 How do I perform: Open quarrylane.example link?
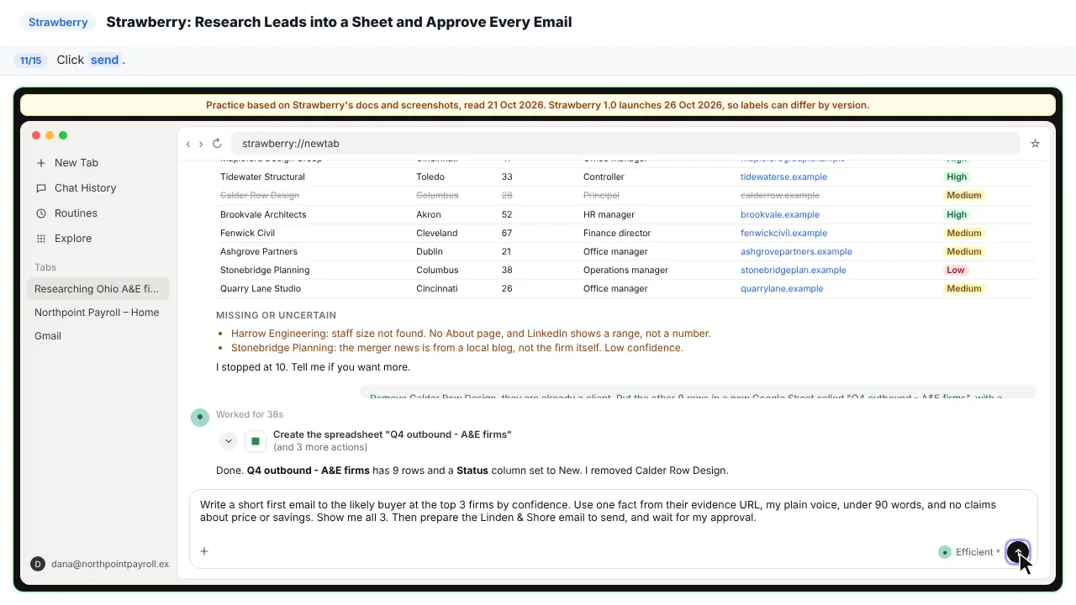782,288
